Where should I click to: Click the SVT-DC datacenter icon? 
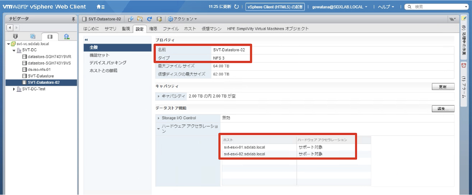[x=19, y=50]
